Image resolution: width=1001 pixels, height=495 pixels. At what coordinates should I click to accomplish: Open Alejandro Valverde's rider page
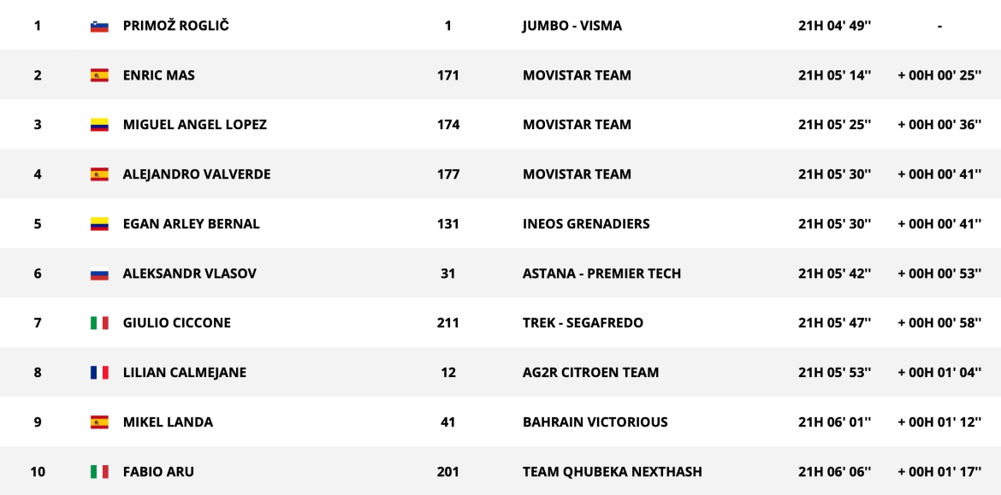click(197, 174)
